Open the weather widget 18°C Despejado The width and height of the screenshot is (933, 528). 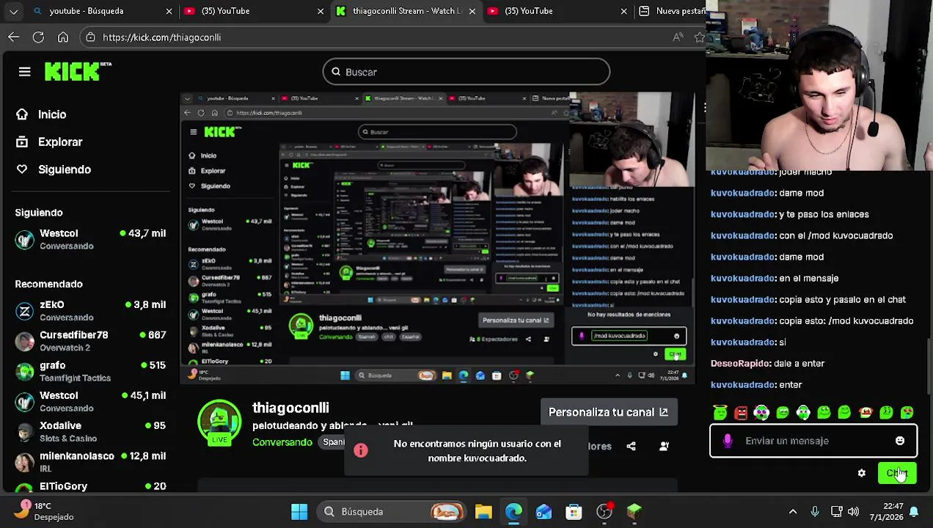(45, 511)
